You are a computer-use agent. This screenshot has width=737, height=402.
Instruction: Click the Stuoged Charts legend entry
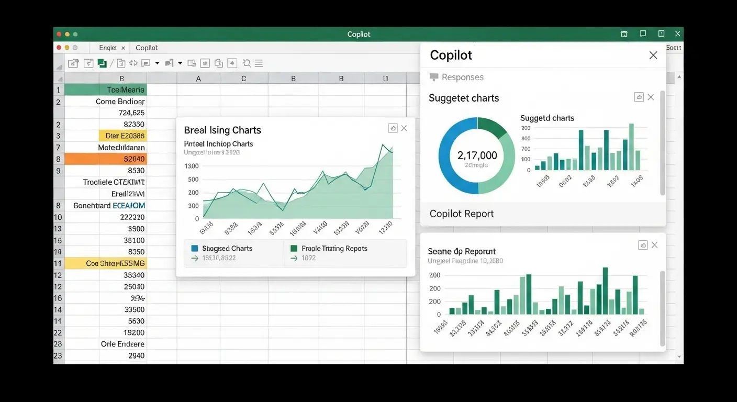227,249
